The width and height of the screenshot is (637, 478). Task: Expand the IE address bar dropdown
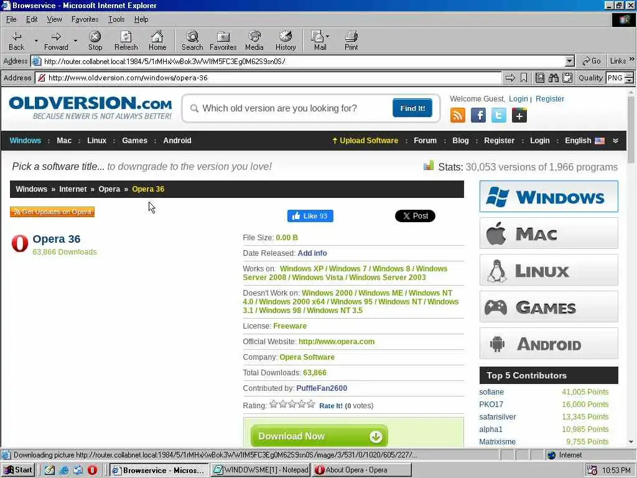coord(570,62)
